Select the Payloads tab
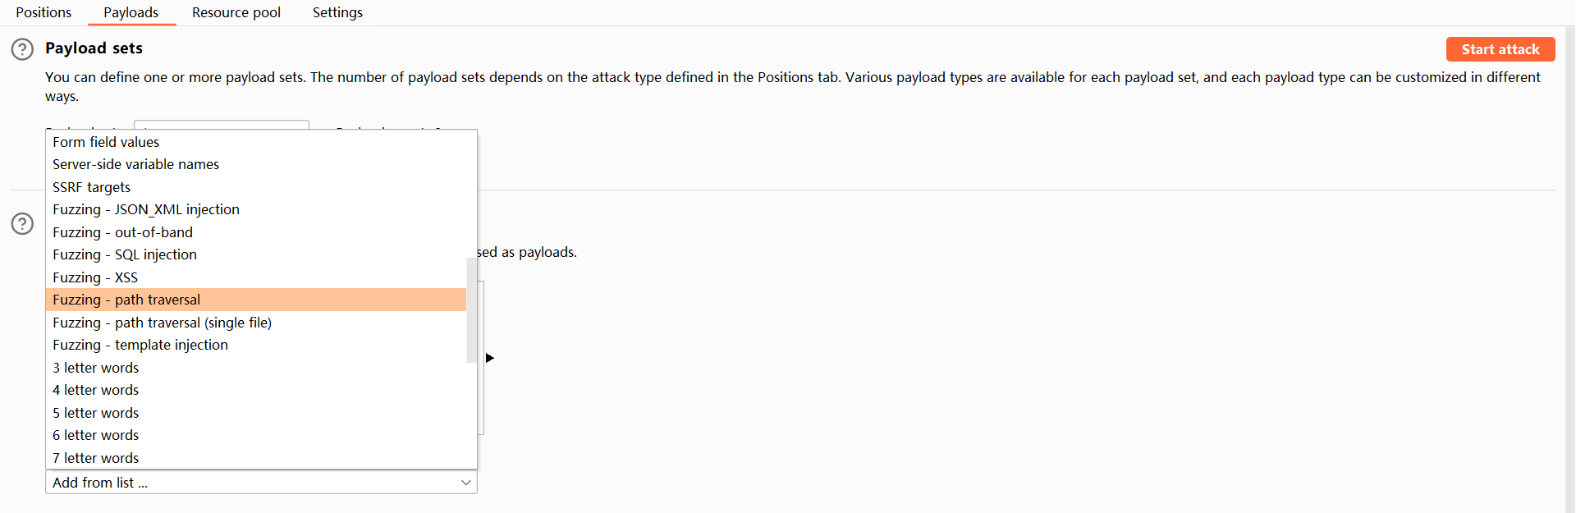Viewport: 1576px width, 513px height. click(131, 12)
